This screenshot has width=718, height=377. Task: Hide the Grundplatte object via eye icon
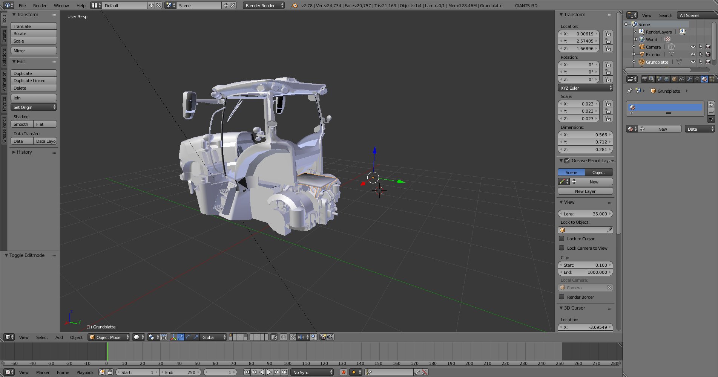point(693,62)
